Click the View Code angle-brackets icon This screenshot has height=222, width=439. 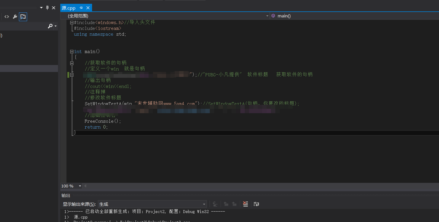[x=7, y=17]
